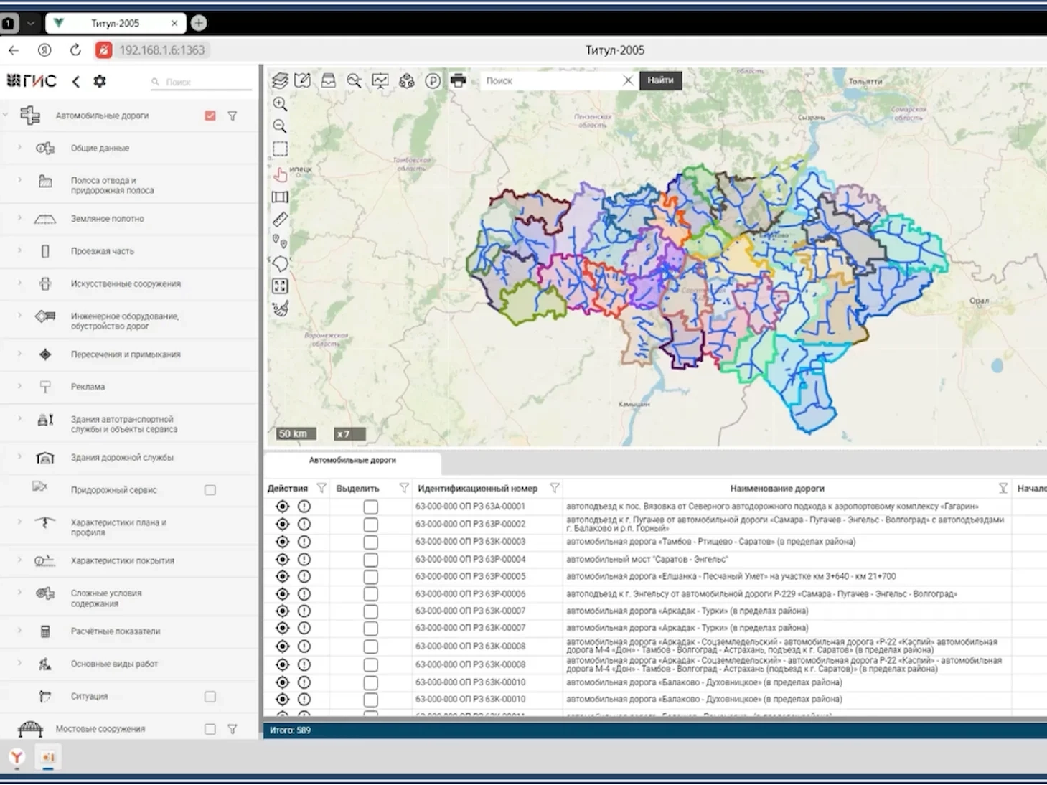The height and width of the screenshot is (785, 1047).
Task: Uncheck the Автомобильные дороги layer checkbox
Action: [x=210, y=116]
